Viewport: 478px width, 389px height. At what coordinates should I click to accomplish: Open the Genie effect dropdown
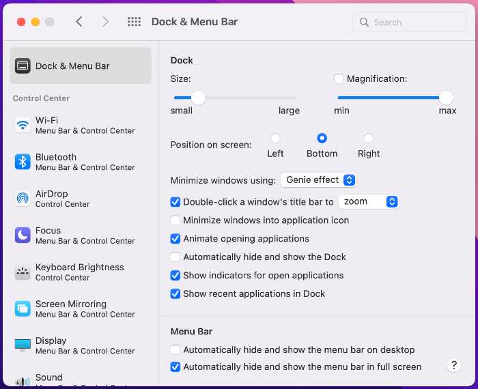point(318,180)
